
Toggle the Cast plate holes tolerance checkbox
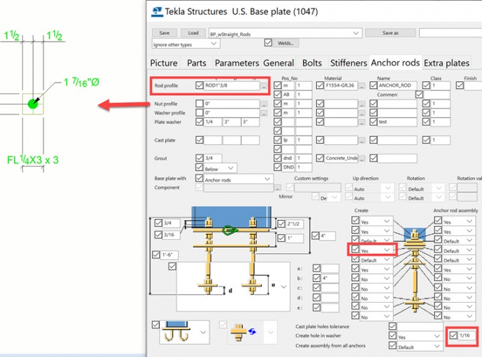[x=393, y=326]
